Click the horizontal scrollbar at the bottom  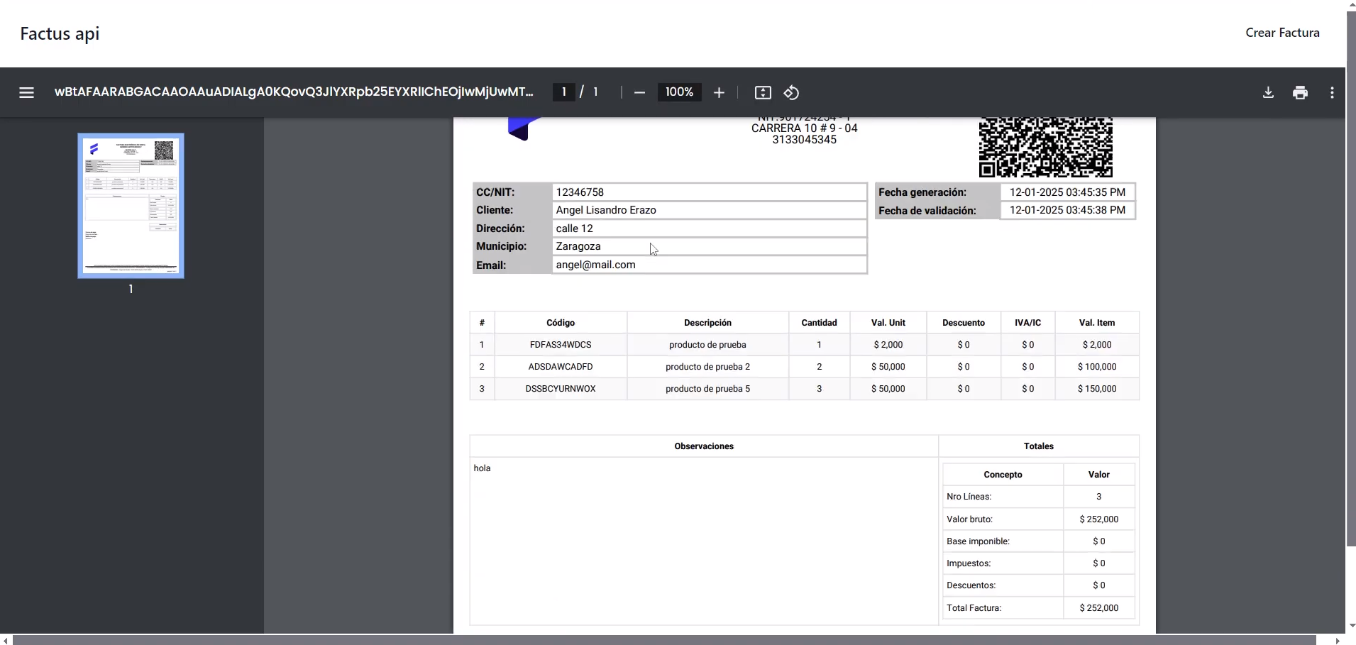pos(664,640)
